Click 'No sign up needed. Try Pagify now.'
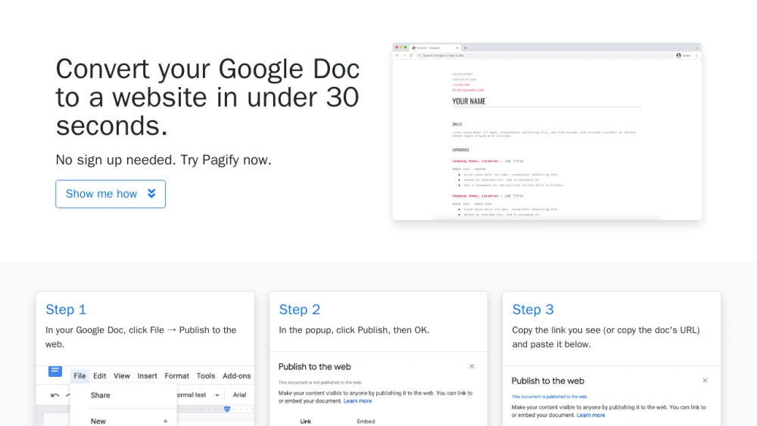Viewport: 757px width, 426px height. point(164,160)
